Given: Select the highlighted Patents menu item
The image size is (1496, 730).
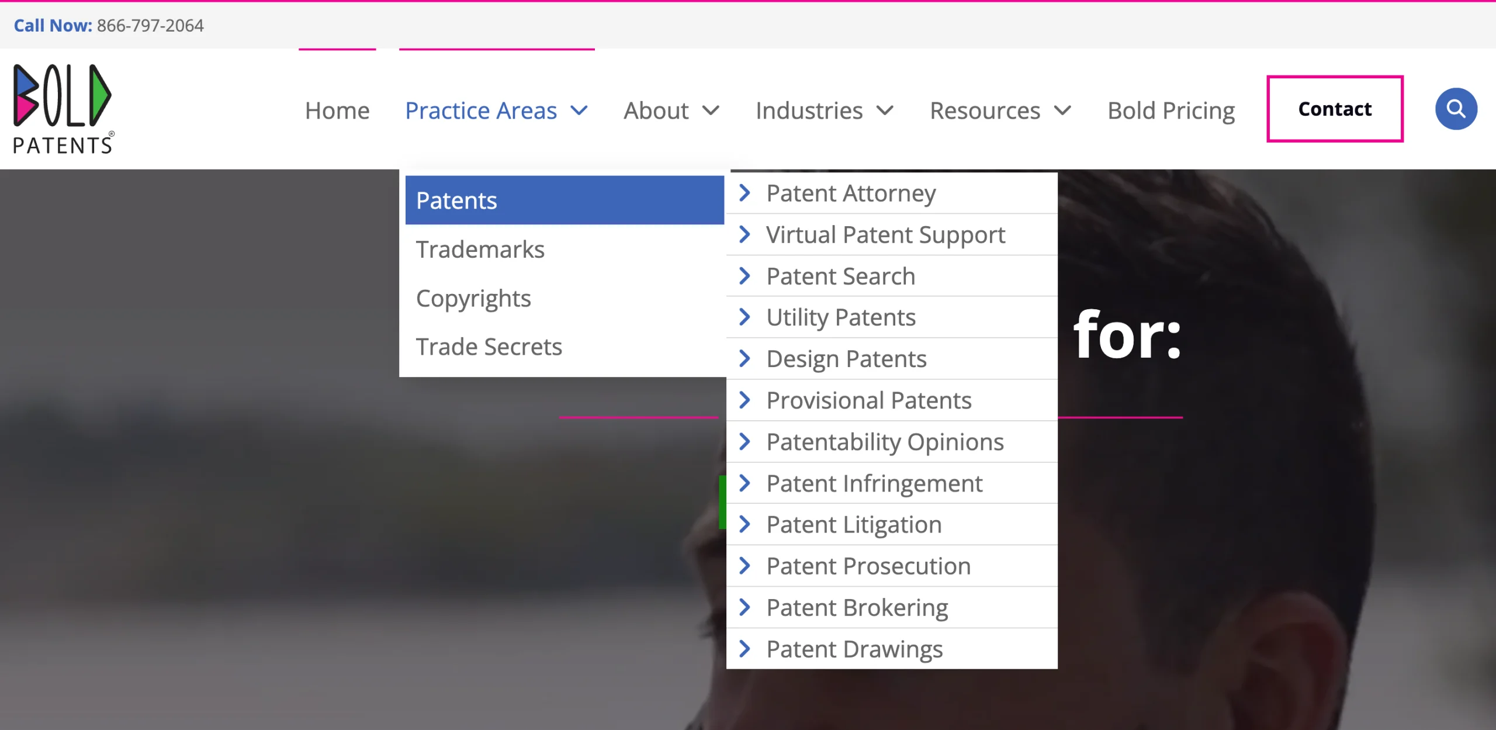Looking at the screenshot, I should tap(456, 200).
